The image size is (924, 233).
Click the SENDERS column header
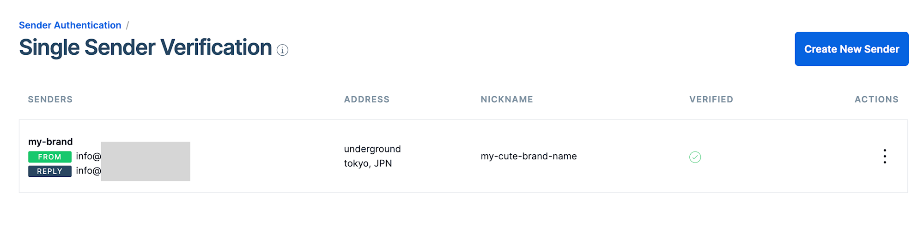pyautogui.click(x=50, y=99)
